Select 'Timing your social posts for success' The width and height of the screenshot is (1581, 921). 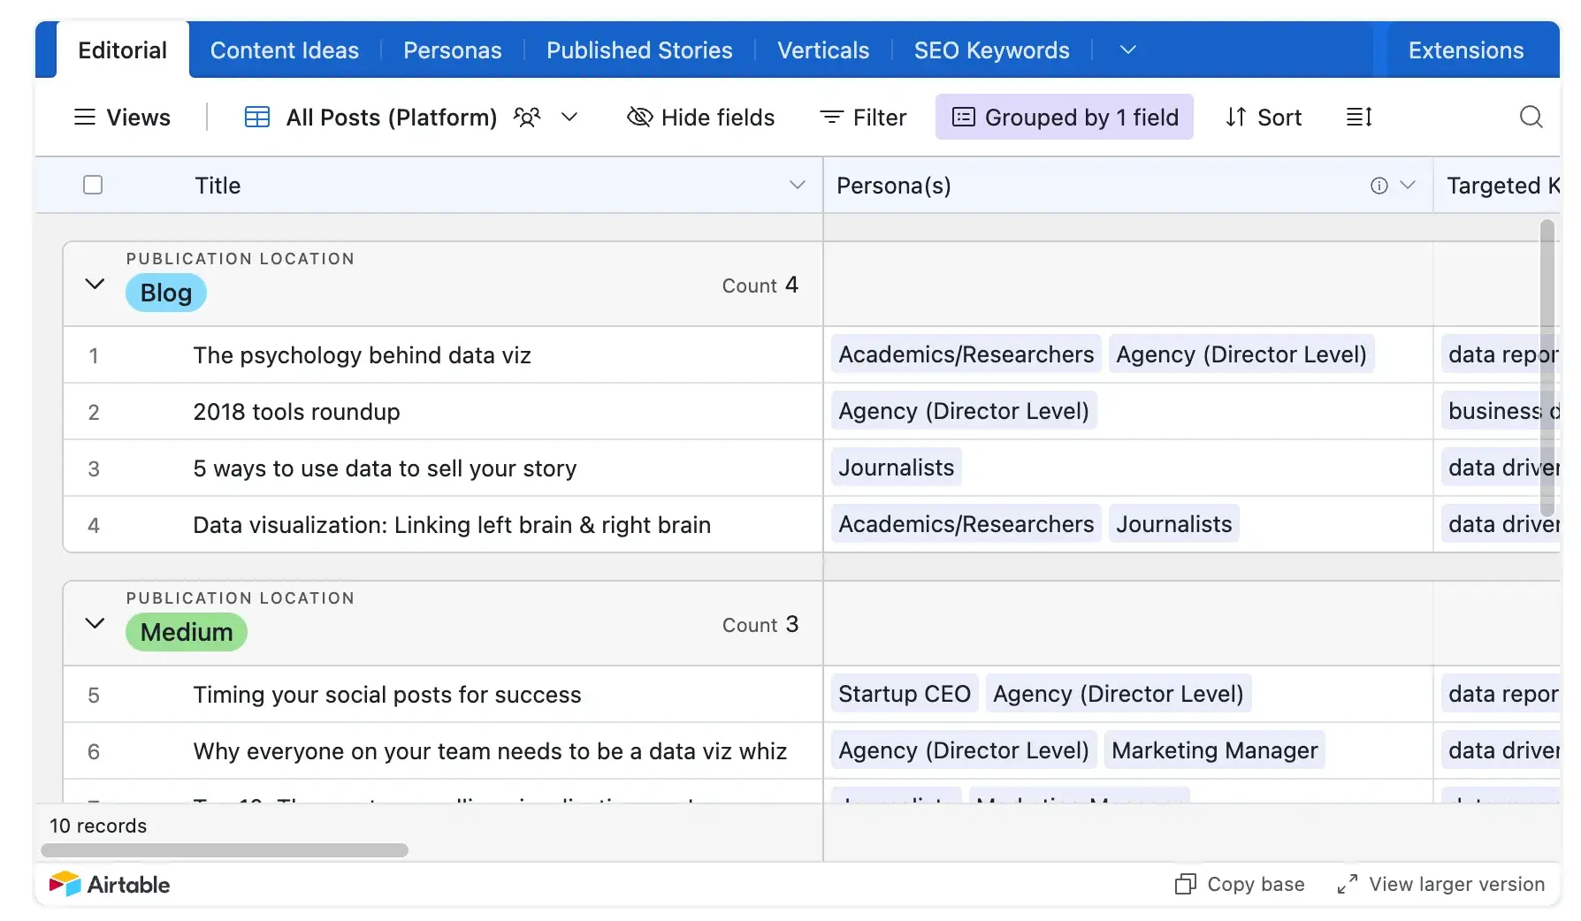(x=387, y=695)
